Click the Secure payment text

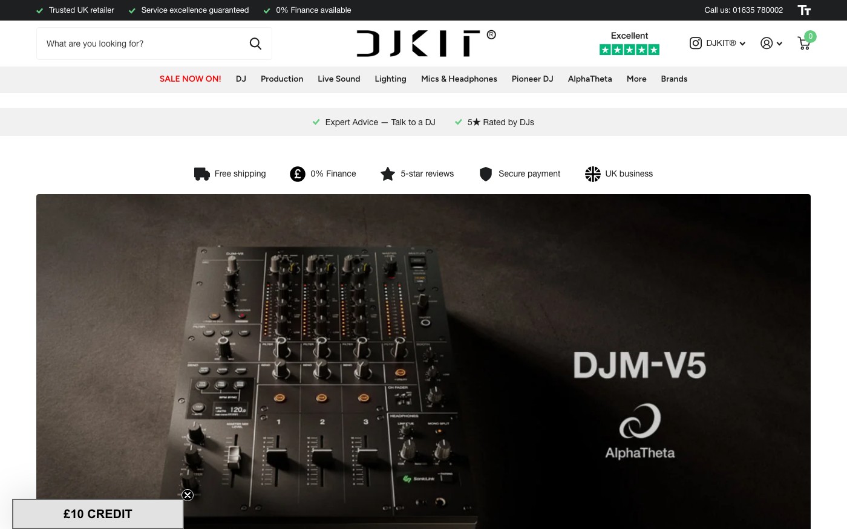pyautogui.click(x=529, y=174)
